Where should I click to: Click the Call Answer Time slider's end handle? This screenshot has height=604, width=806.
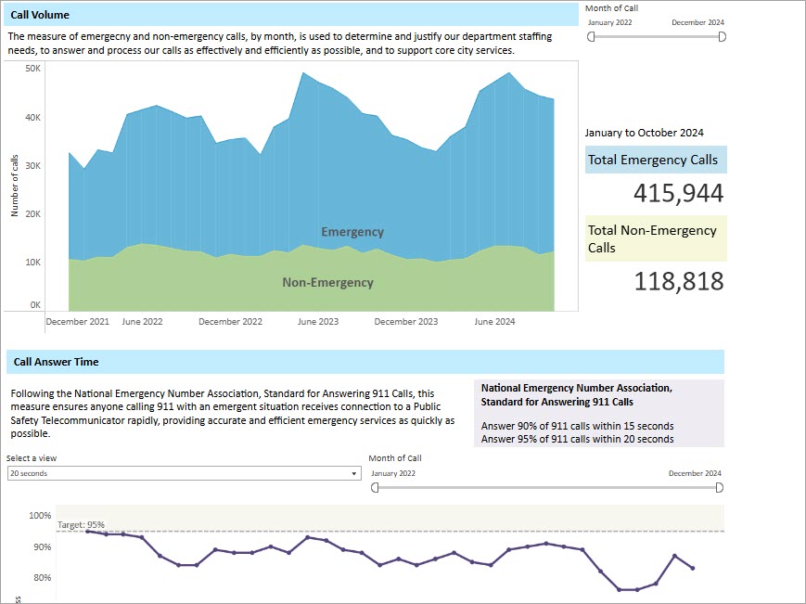click(x=722, y=488)
